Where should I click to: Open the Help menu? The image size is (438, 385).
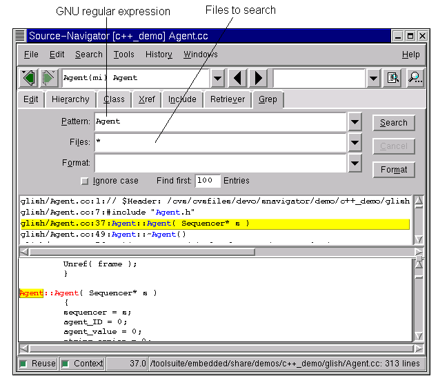[411, 55]
